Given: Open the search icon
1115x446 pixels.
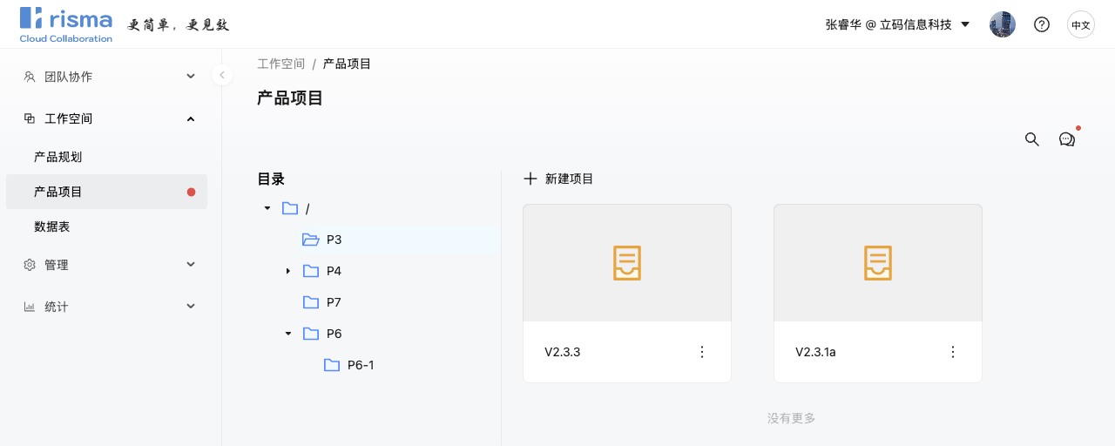Looking at the screenshot, I should point(1032,139).
